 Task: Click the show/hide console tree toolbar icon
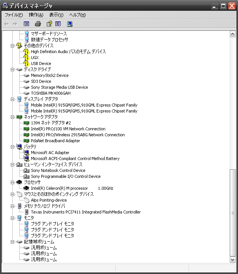tap(26, 24)
